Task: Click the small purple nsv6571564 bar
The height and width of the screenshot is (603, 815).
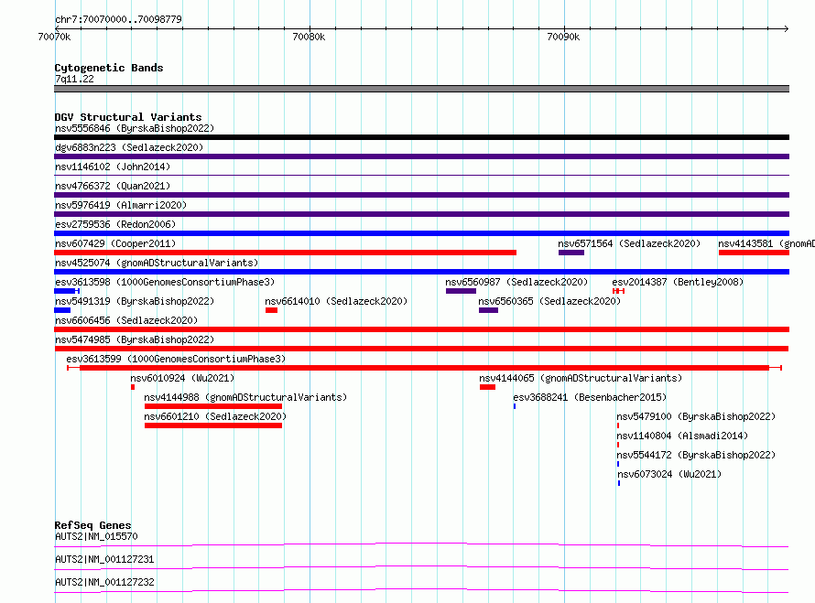Action: click(x=571, y=253)
